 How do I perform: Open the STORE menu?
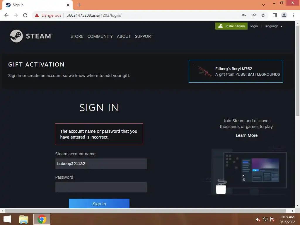pos(77,36)
